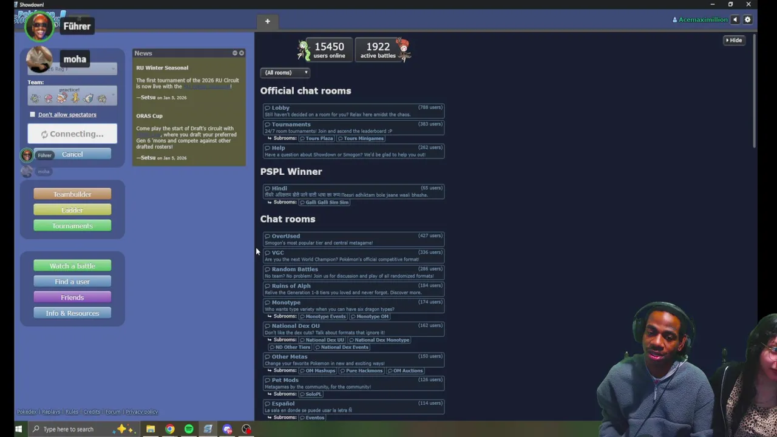The image size is (777, 437).
Task: Open the SoloPL subroom
Action: tap(311, 394)
